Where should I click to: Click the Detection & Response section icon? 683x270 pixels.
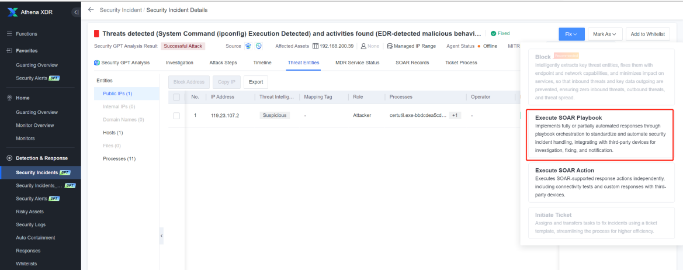pos(9,158)
